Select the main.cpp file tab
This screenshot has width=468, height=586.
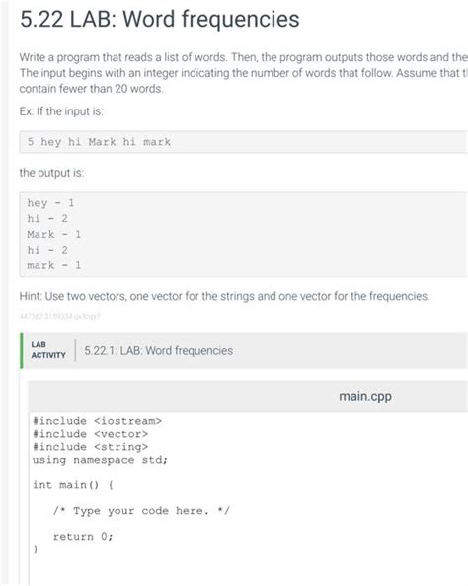[x=365, y=396]
